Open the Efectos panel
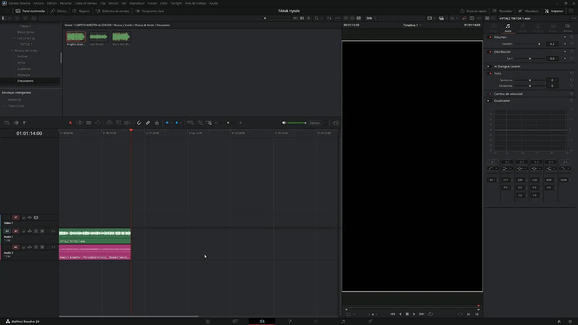The height and width of the screenshot is (325, 578). point(59,11)
